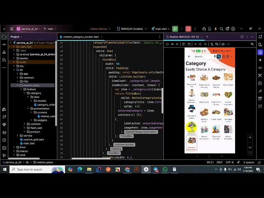The height and width of the screenshot is (198, 264).
Task: Open Terminal tool window in left sidebar
Action: (4, 148)
